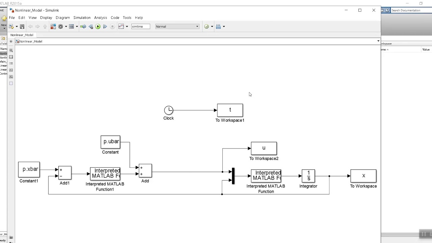Screen dimensions: 432x243
Task: Expand the Model Explorer dropdown arrow
Action: coord(77,26)
